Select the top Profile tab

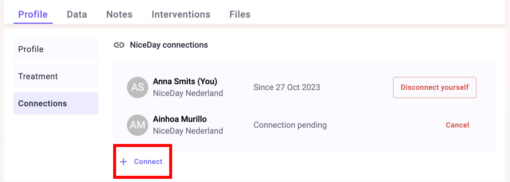click(33, 14)
